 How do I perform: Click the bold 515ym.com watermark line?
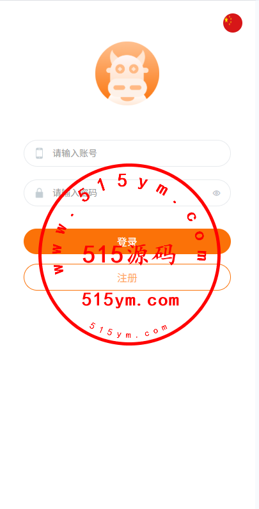pyautogui.click(x=130, y=300)
